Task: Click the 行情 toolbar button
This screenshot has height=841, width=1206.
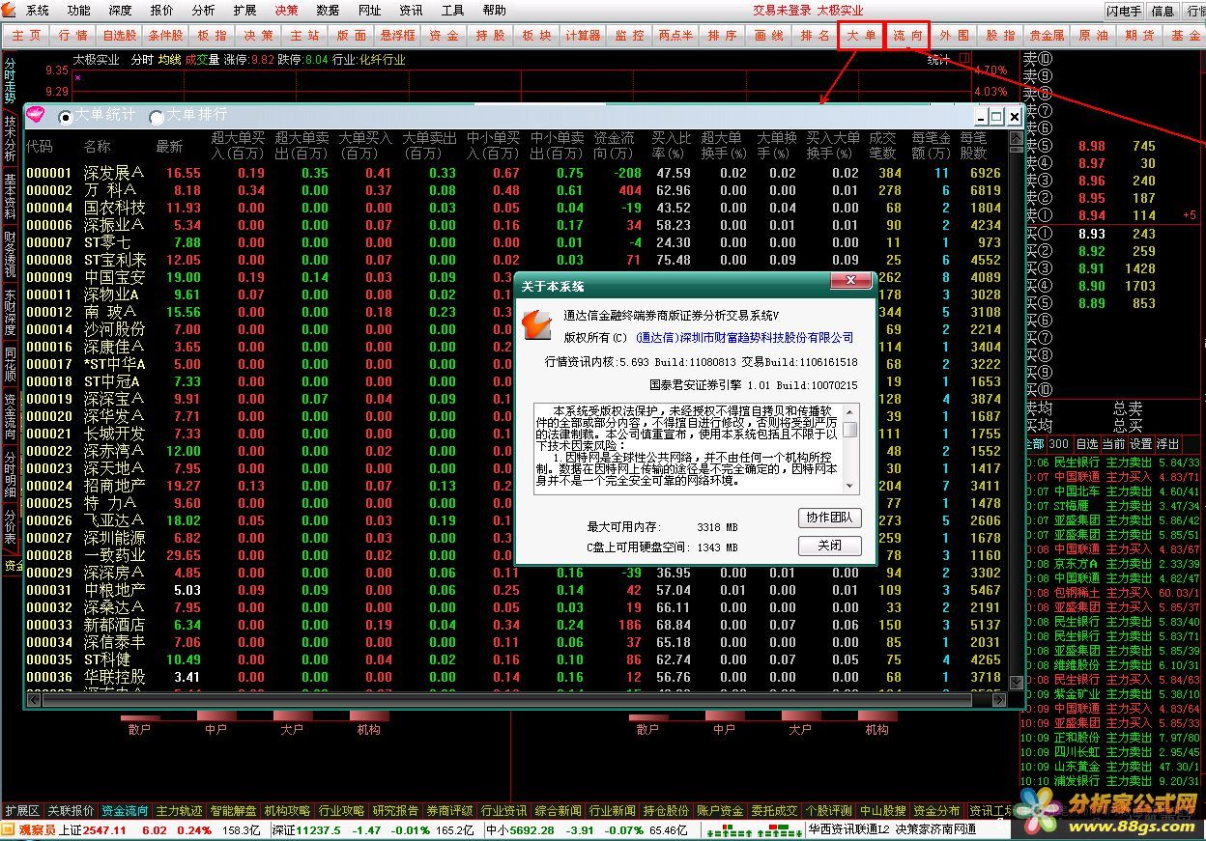Action: click(73, 35)
